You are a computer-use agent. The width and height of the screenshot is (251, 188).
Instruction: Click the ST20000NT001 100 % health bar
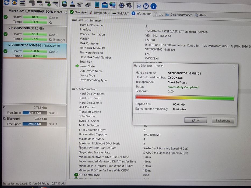tap(35, 51)
